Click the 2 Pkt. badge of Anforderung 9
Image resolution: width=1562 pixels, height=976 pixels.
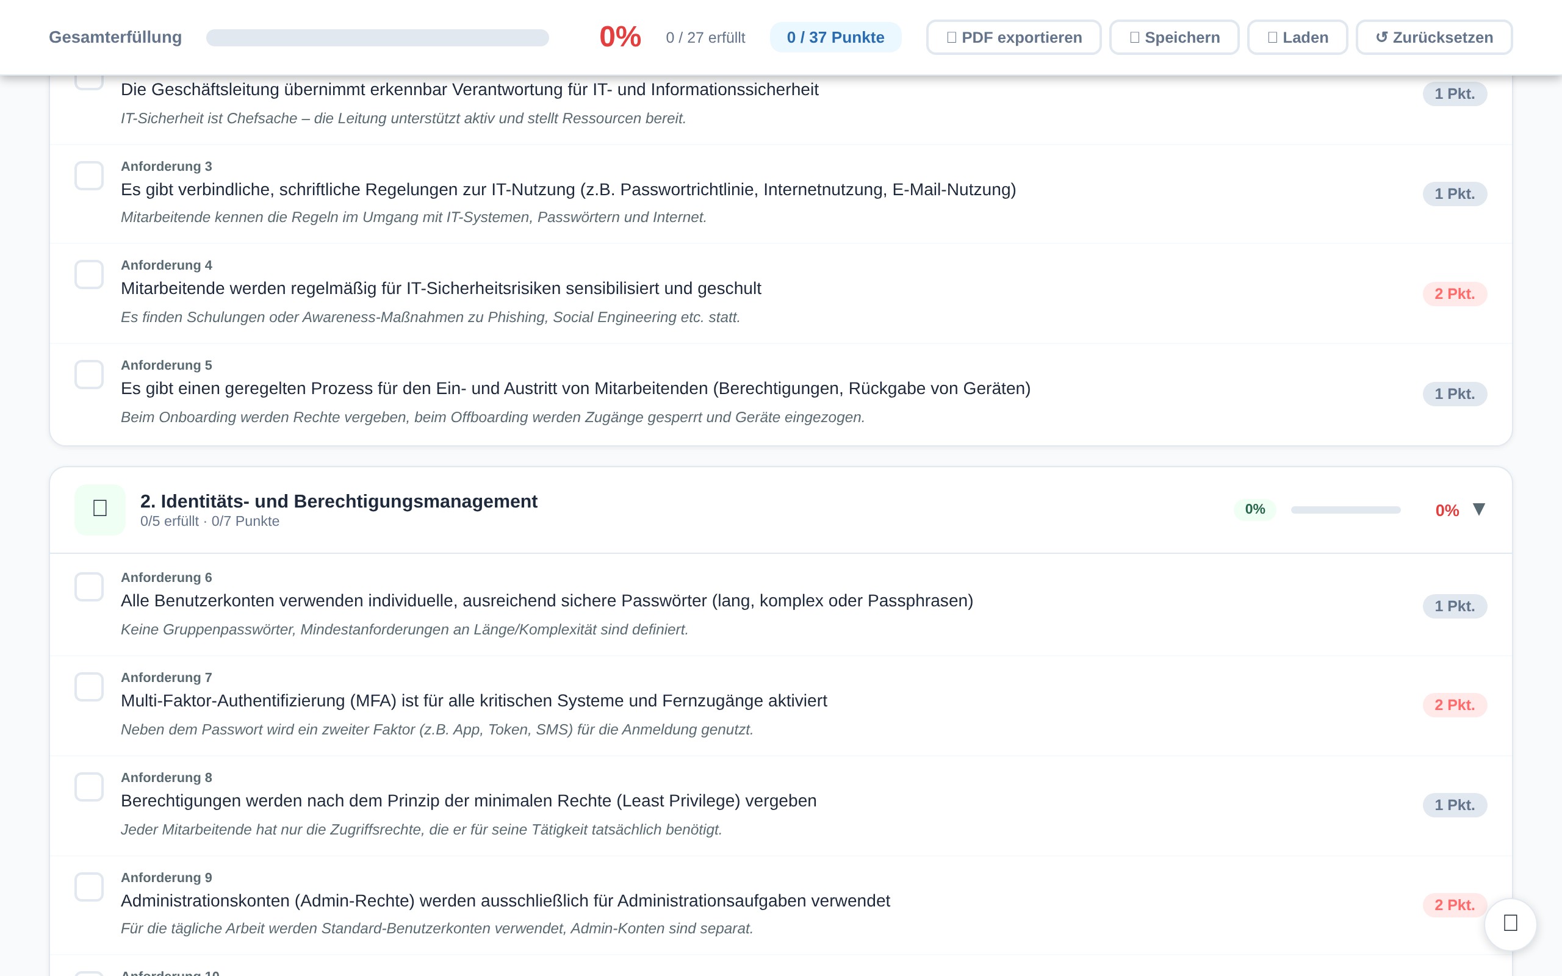click(x=1454, y=905)
